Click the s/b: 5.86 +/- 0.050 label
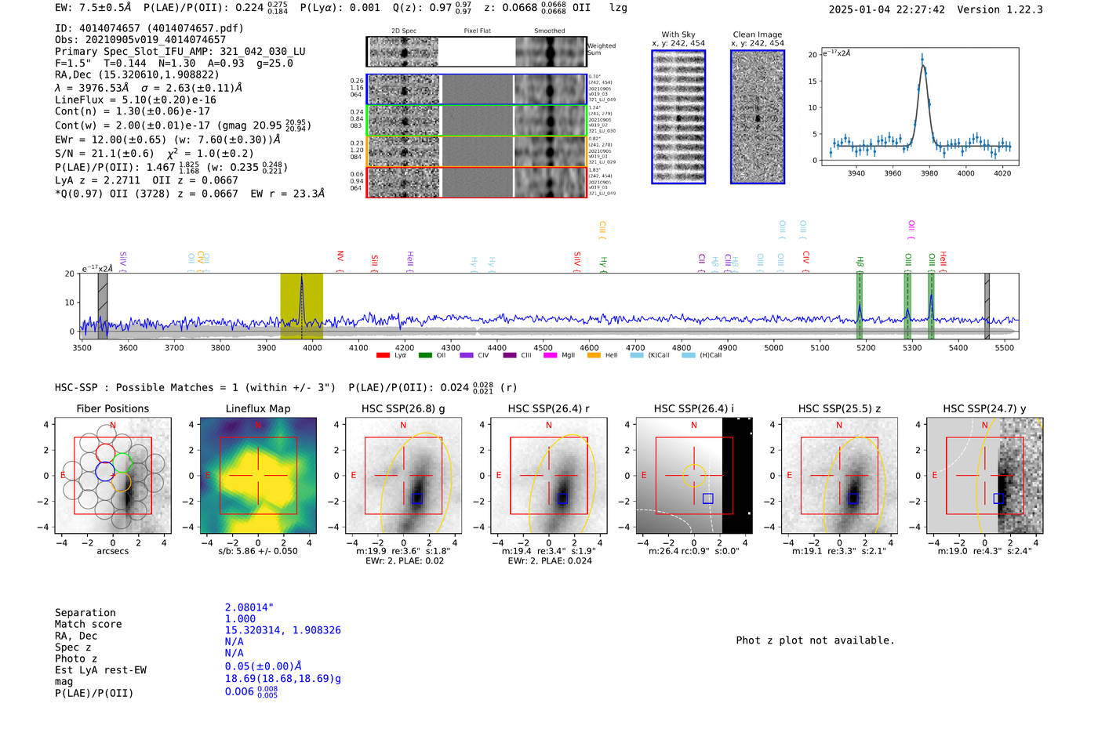 pos(258,551)
